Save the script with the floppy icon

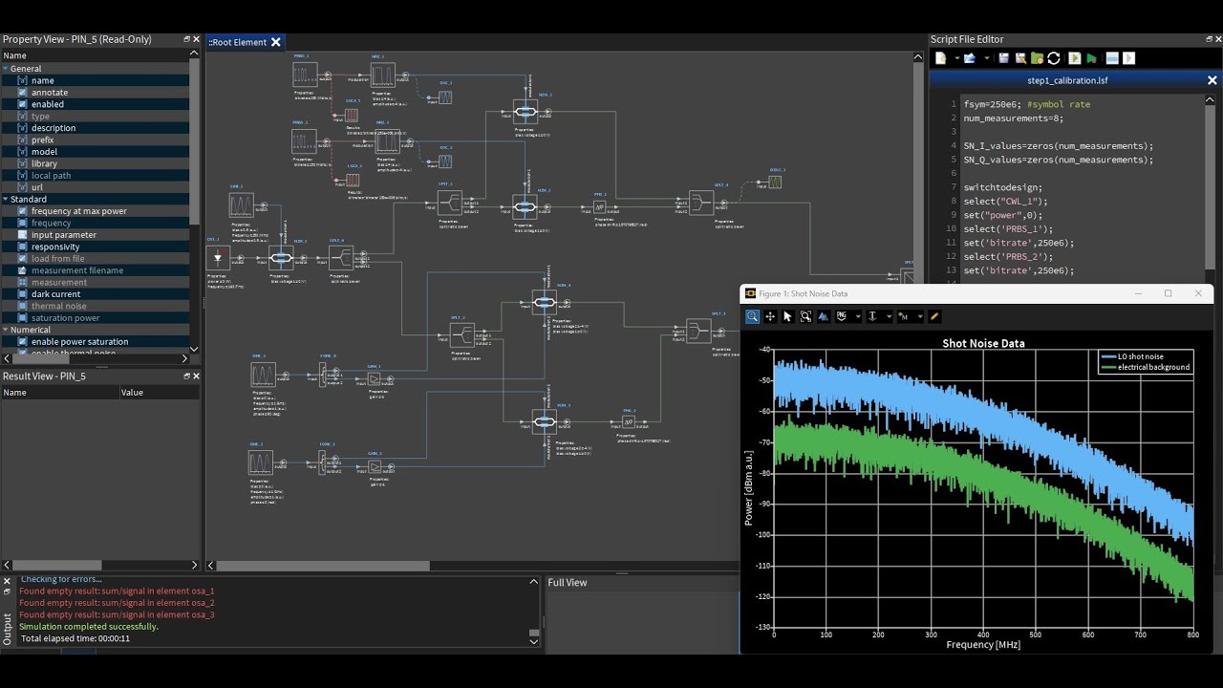1003,58
